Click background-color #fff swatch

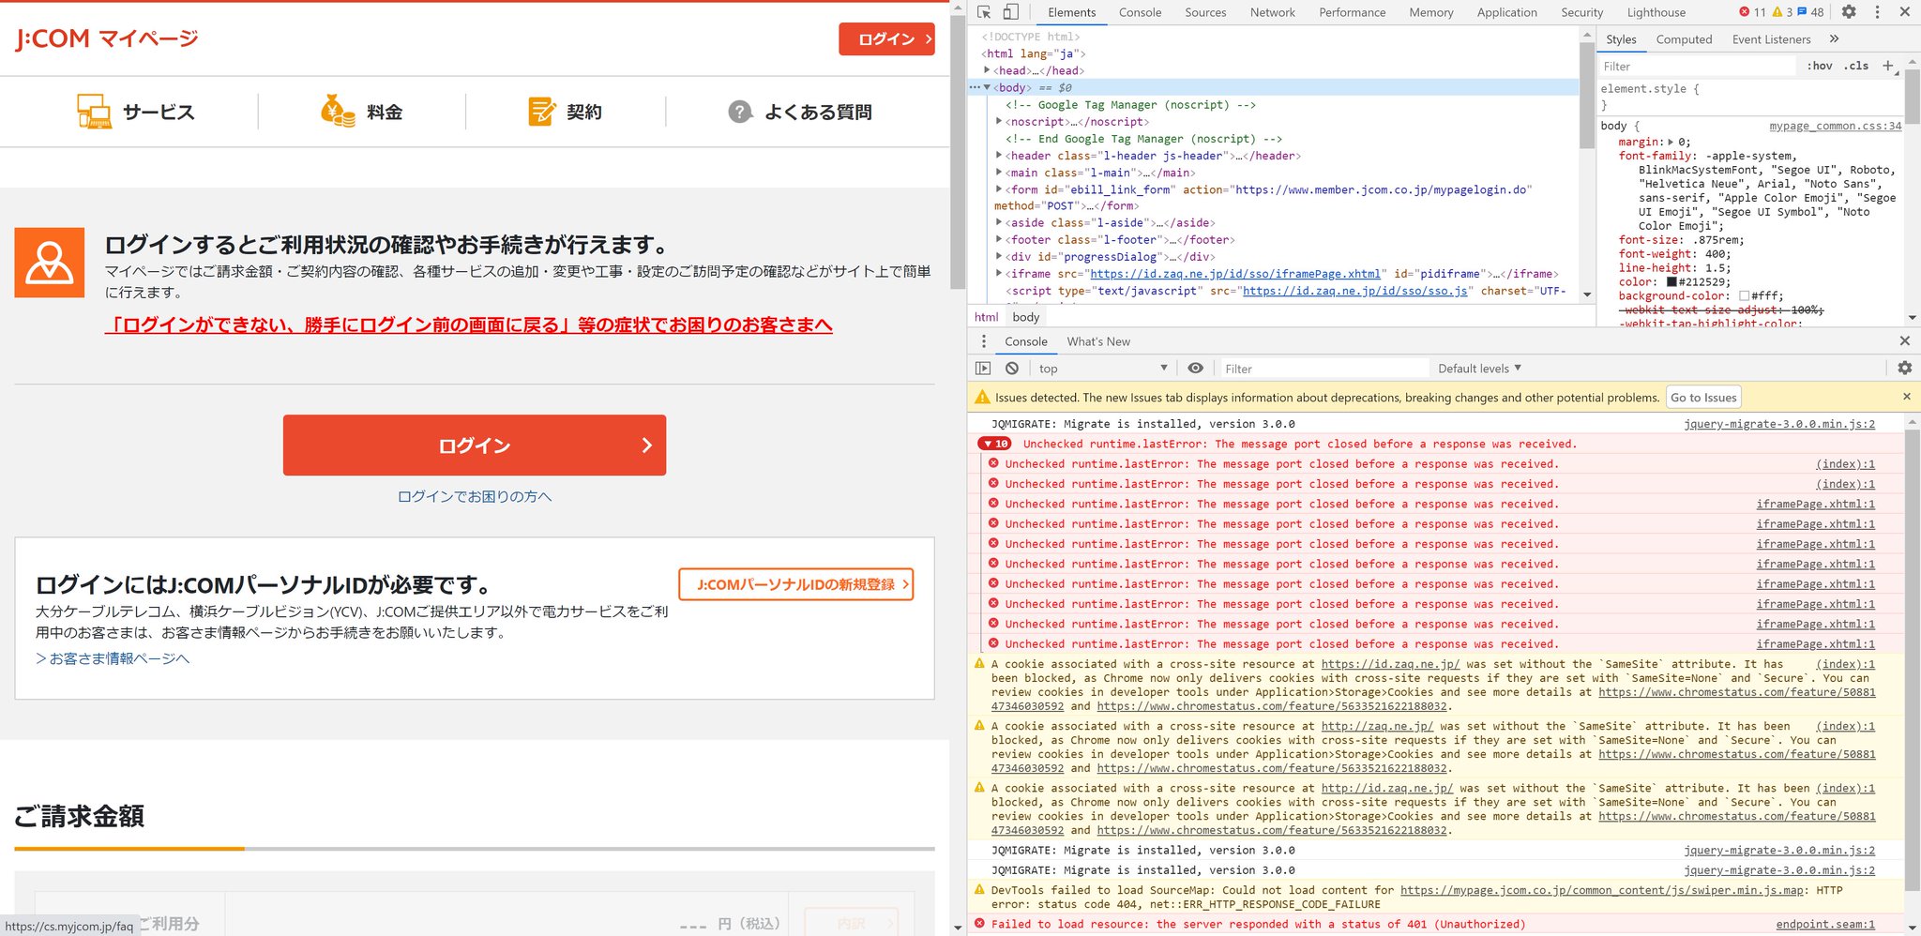click(1744, 295)
